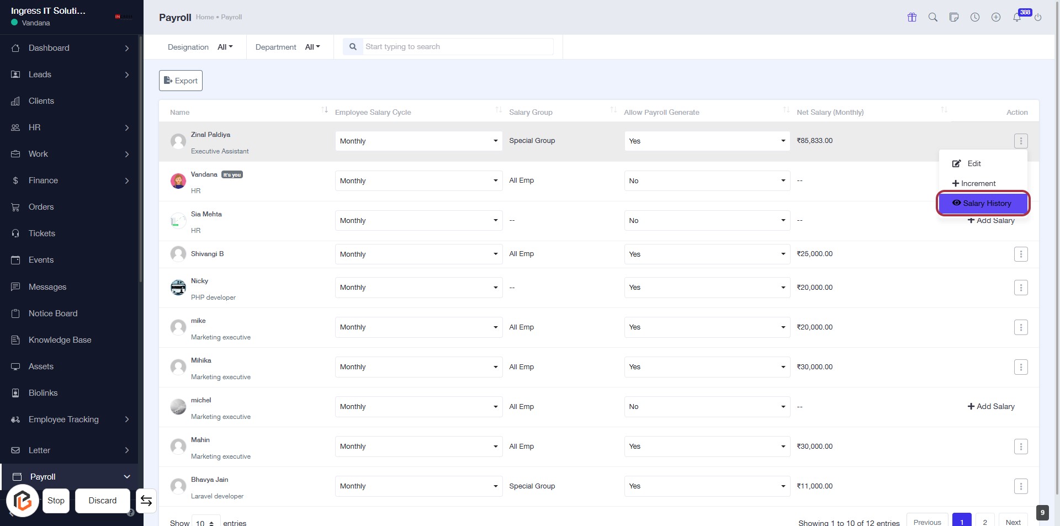Screen dimensions: 1060x526
Task: Open Allow Payroll Generate dropdown for Vandana
Action: 707,180
